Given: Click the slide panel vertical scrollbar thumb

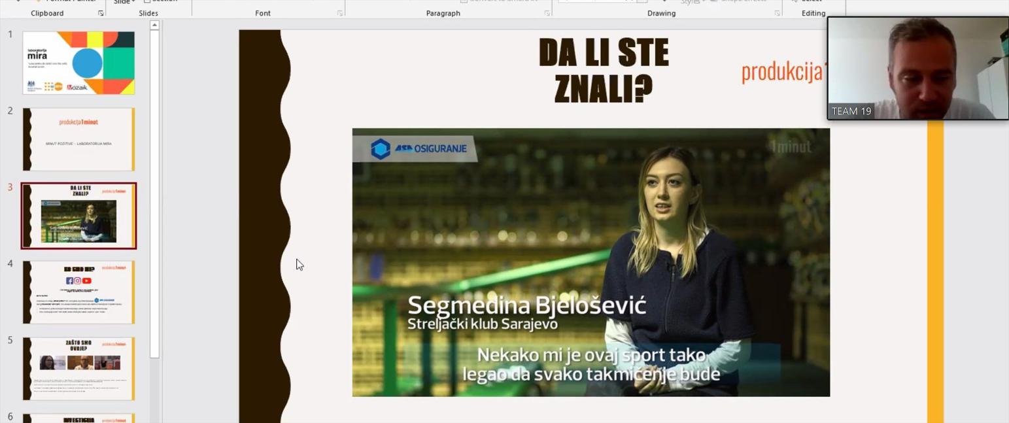Looking at the screenshot, I should tap(154, 195).
